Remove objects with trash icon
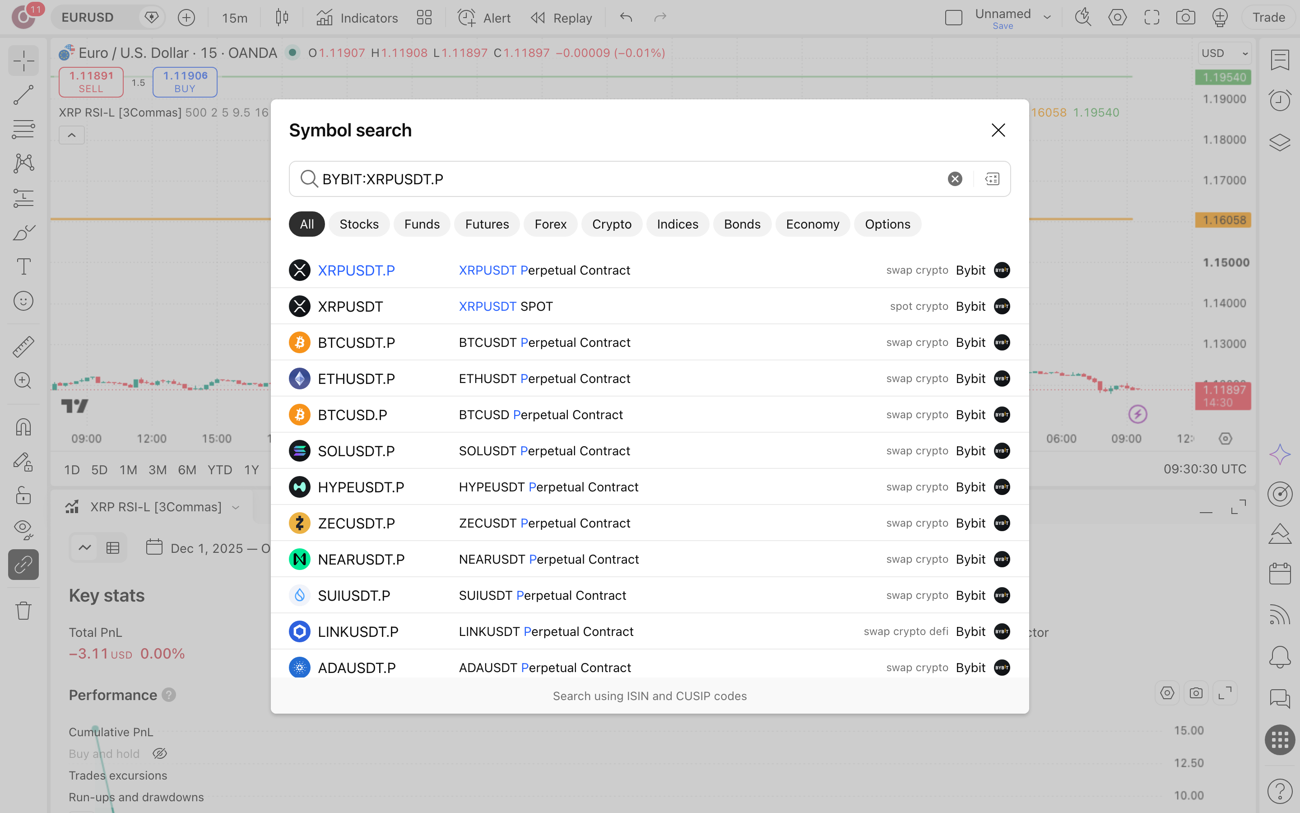 click(x=23, y=610)
